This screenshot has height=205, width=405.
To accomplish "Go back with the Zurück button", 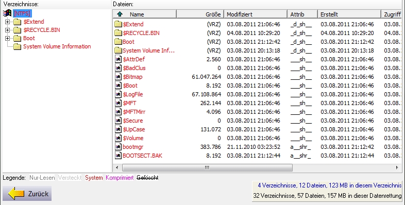I will click(x=27, y=194).
